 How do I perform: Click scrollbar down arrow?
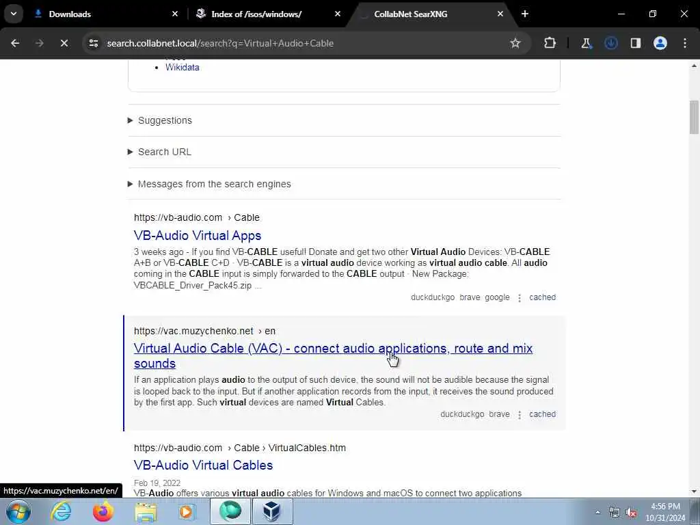(694, 492)
